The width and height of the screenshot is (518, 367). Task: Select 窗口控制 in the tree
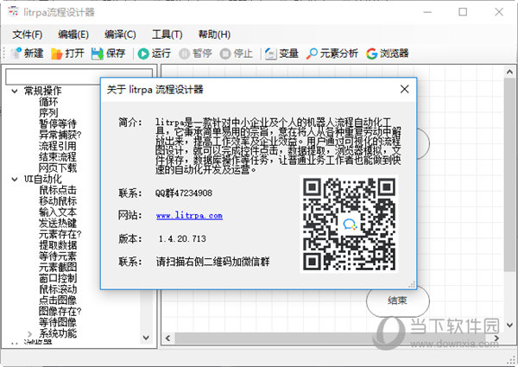[x=58, y=278]
